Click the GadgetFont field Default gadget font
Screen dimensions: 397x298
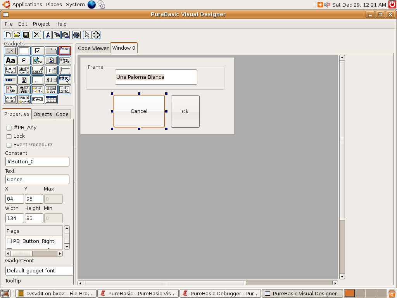click(39, 270)
